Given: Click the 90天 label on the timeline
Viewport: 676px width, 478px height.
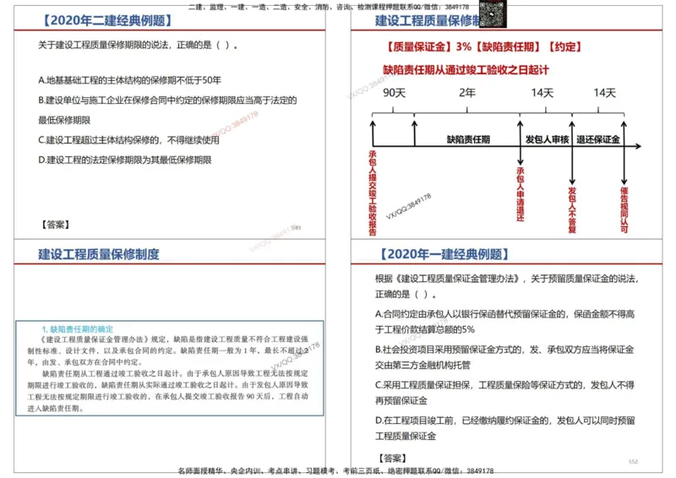Looking at the screenshot, I should click(394, 93).
